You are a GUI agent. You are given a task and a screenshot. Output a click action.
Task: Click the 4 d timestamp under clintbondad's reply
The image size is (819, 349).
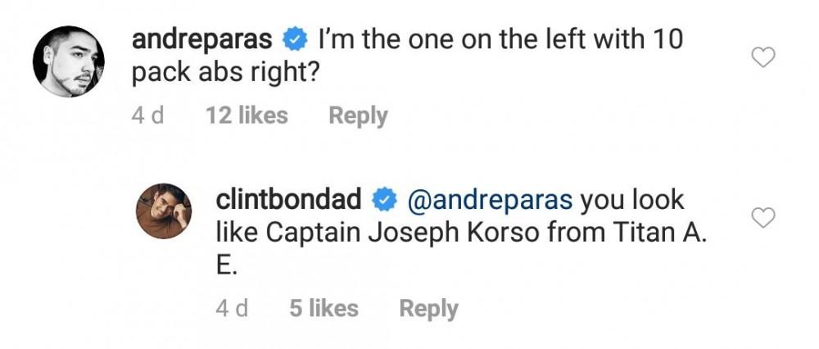(x=231, y=309)
